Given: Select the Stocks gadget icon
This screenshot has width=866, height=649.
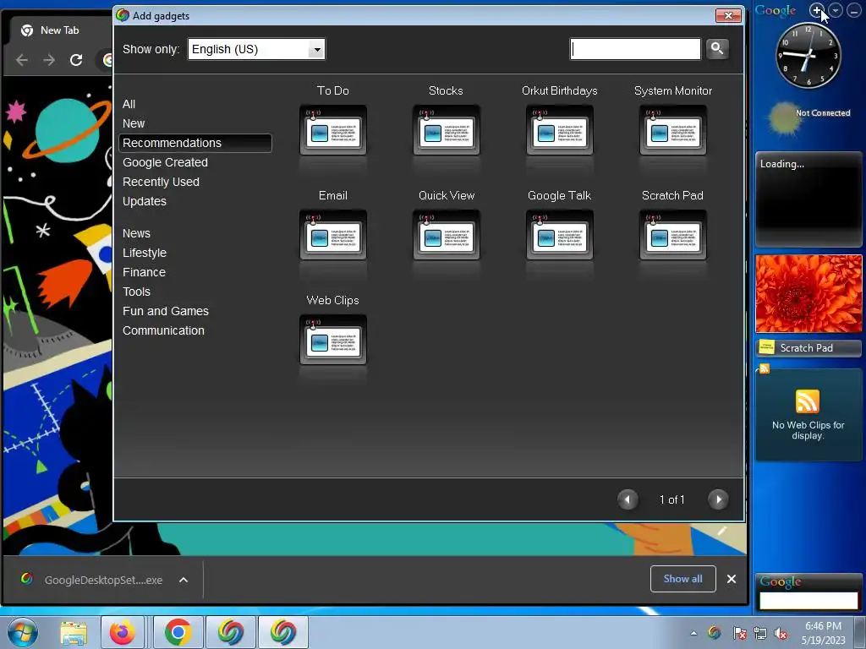Looking at the screenshot, I should click(447, 130).
